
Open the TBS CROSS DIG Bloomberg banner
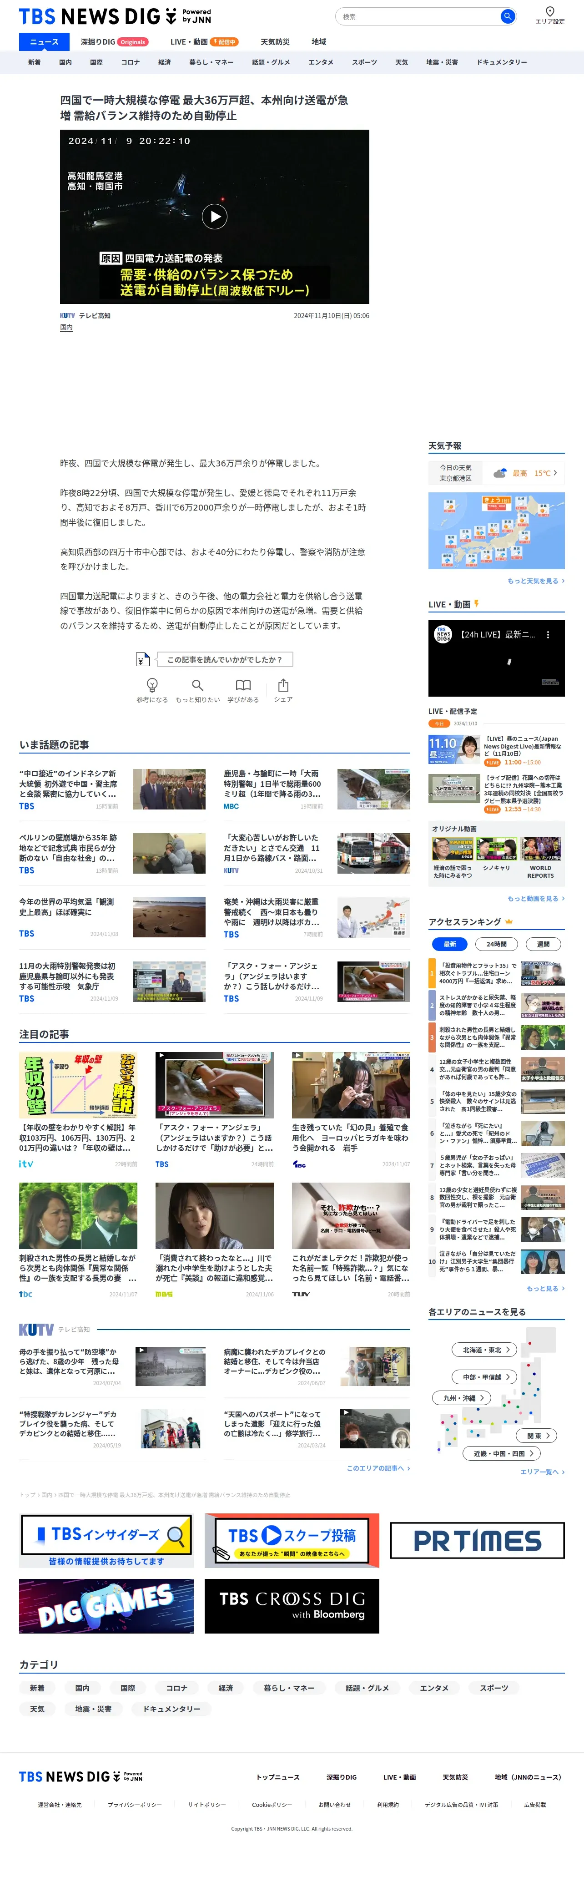click(292, 1606)
